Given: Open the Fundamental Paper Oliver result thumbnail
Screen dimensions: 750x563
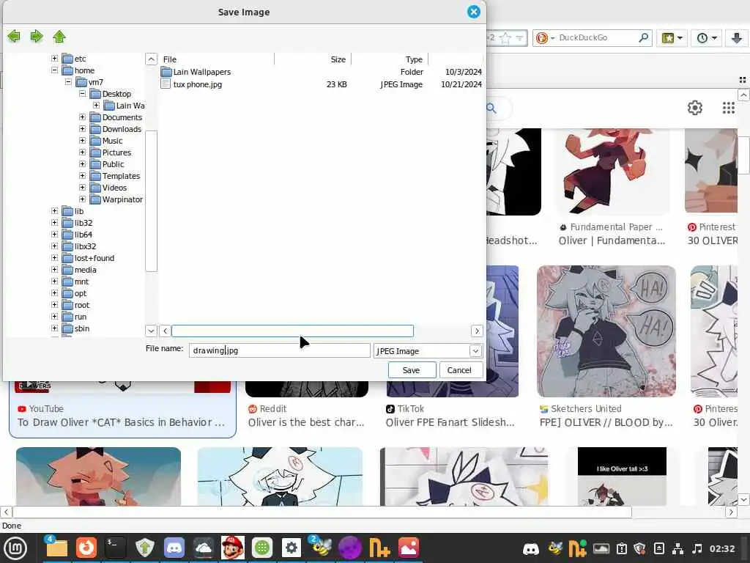Looking at the screenshot, I should pos(612,171).
